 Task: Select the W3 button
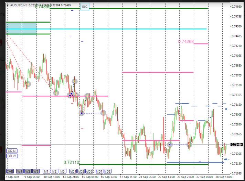click(x=36, y=171)
